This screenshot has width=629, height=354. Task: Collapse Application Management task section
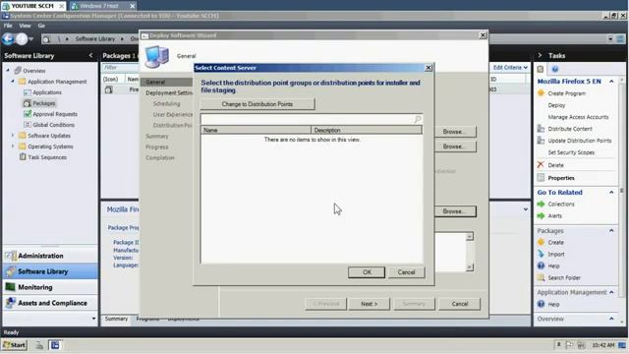pyautogui.click(x=611, y=292)
